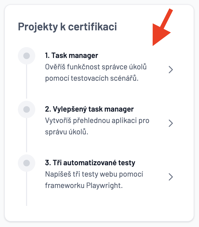Screen dimensions: 199x227
Task: Open the '2. Vylepšený task manager' project
Action: [x=89, y=109]
